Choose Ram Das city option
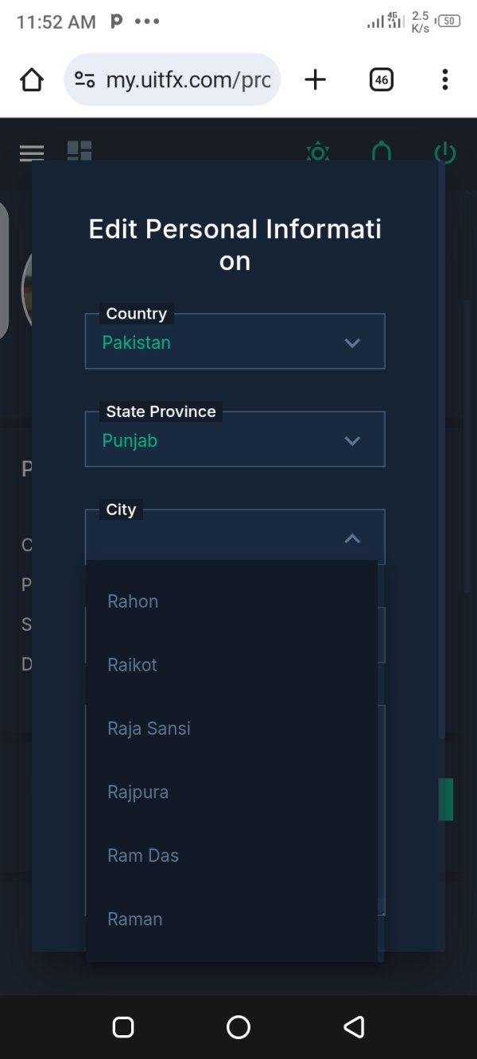The image size is (477, 1059). tap(143, 856)
